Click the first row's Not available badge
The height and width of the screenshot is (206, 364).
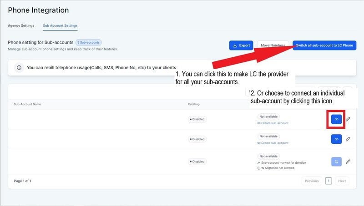(268, 116)
